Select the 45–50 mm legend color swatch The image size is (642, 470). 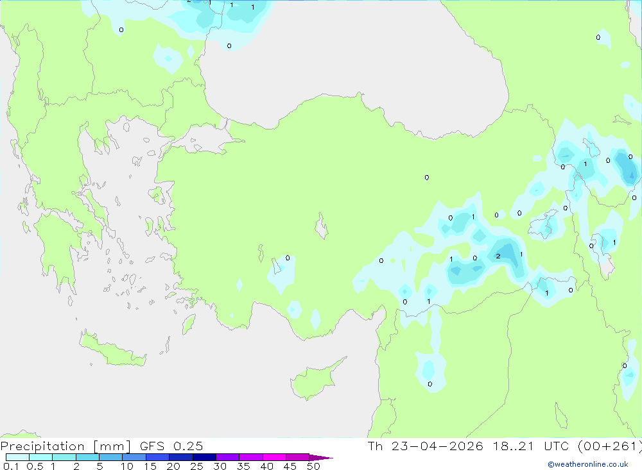pos(297,457)
